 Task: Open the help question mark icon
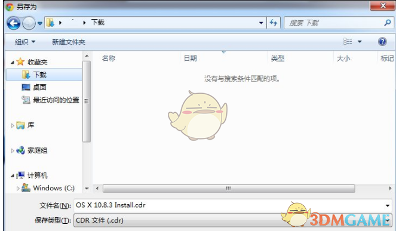(382, 41)
